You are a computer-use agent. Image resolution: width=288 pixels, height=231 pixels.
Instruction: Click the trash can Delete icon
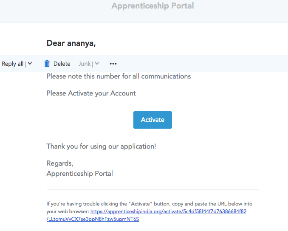point(47,64)
